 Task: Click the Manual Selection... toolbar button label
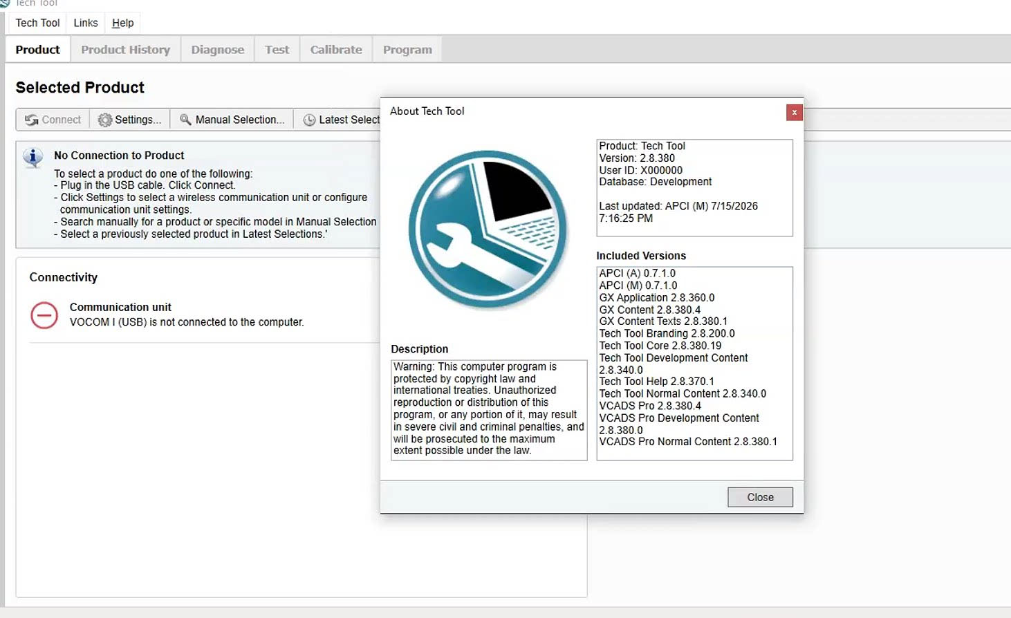[x=240, y=120]
